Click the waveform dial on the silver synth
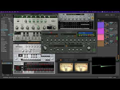120x90 pixels. tap(61, 18)
